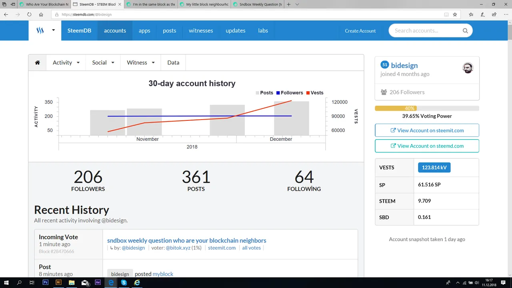
Task: Open the bidesign account name link
Action: (x=404, y=65)
